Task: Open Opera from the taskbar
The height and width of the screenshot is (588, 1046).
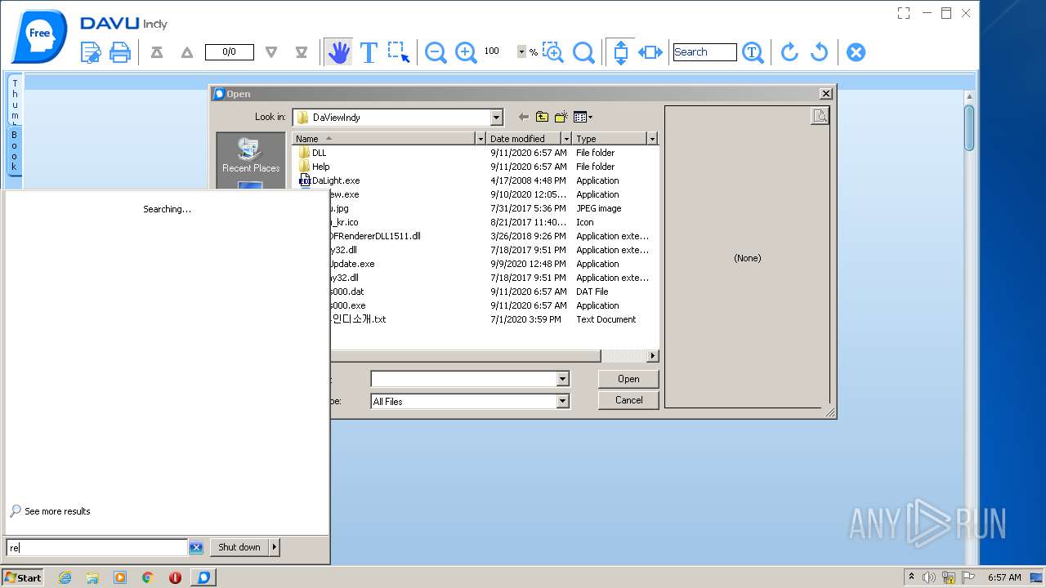Action: [x=175, y=577]
